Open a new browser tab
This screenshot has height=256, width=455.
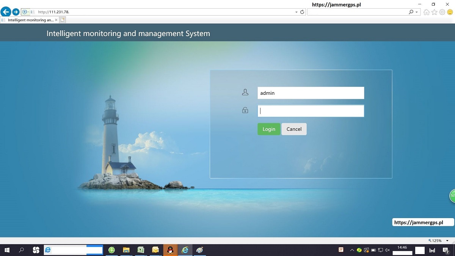click(x=63, y=20)
